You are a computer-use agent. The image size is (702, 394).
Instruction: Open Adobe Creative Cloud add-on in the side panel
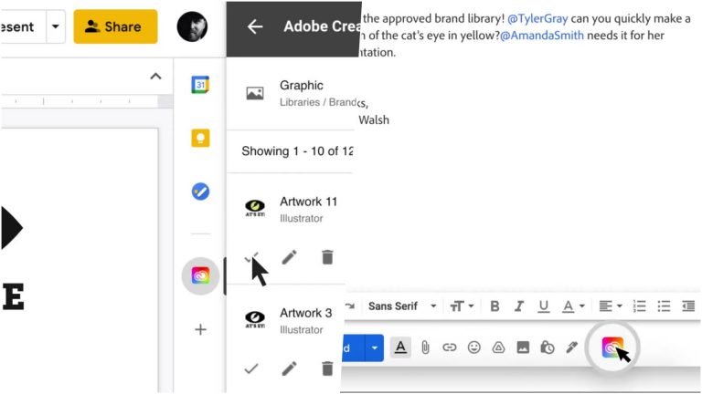click(x=200, y=275)
